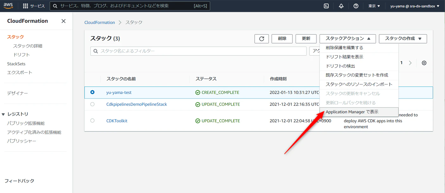Click フィードバック at sidebar bottom
The height and width of the screenshot is (193, 445).
19,181
